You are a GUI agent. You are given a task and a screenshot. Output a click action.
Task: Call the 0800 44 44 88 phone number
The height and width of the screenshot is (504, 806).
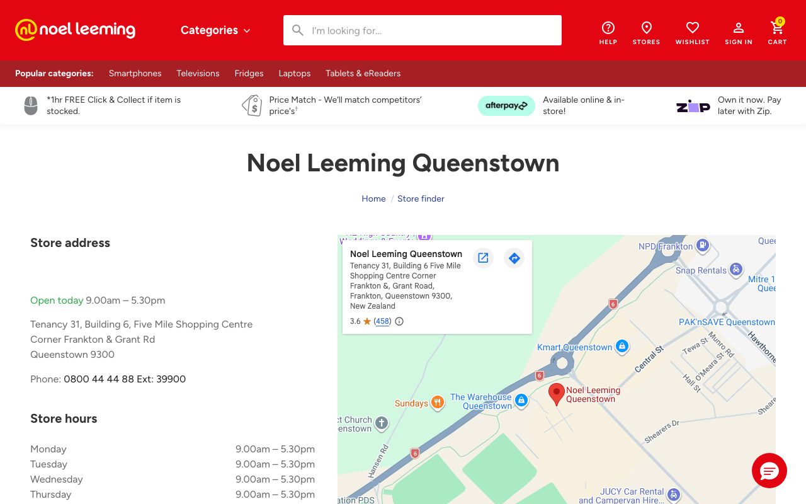pos(125,379)
